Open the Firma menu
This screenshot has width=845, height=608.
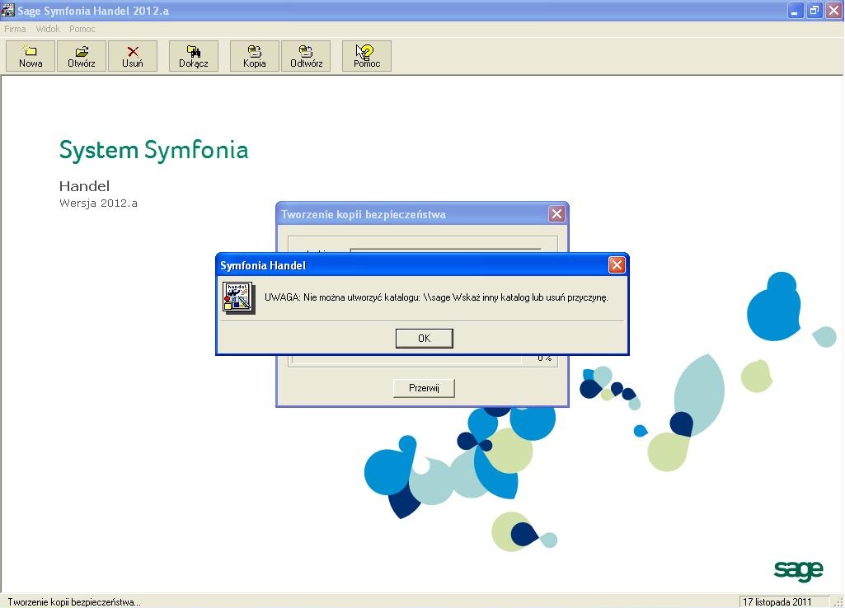coord(15,29)
